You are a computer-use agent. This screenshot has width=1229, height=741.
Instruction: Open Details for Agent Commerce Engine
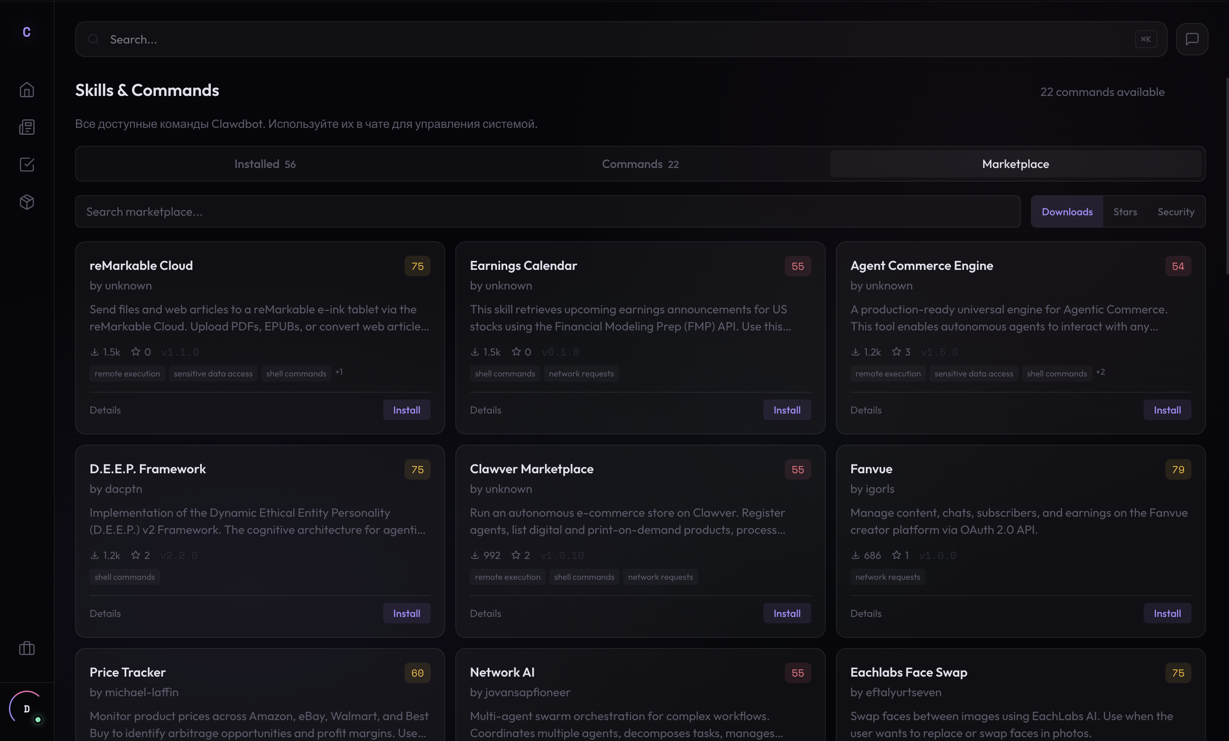(x=866, y=410)
